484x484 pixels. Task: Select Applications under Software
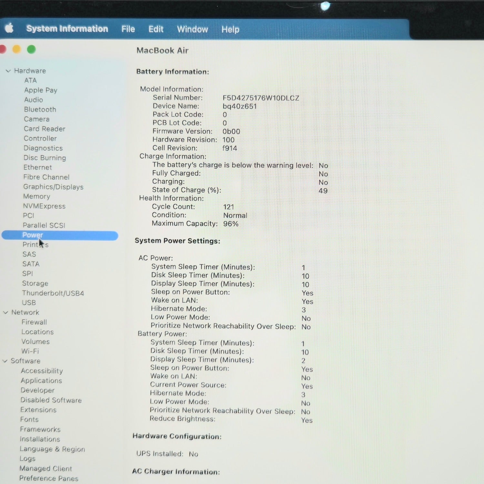(x=41, y=380)
